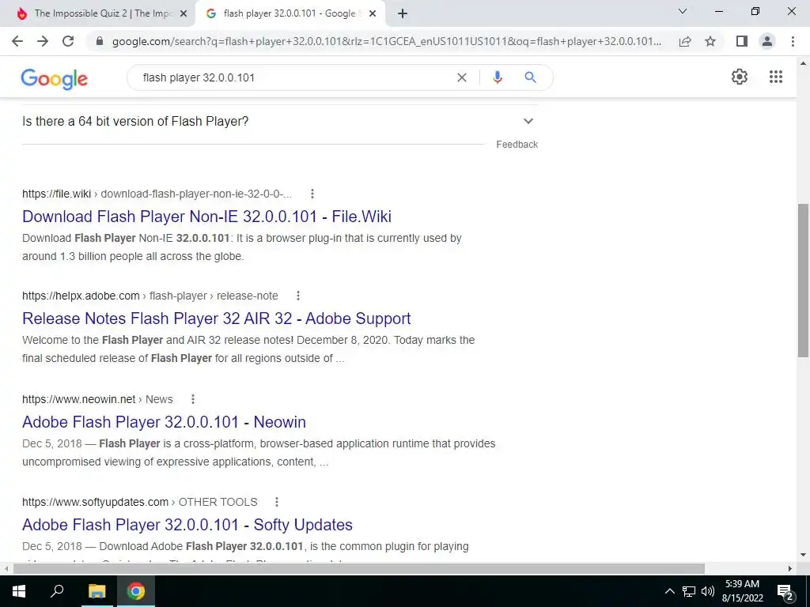Go back to the previous page

coord(17,41)
